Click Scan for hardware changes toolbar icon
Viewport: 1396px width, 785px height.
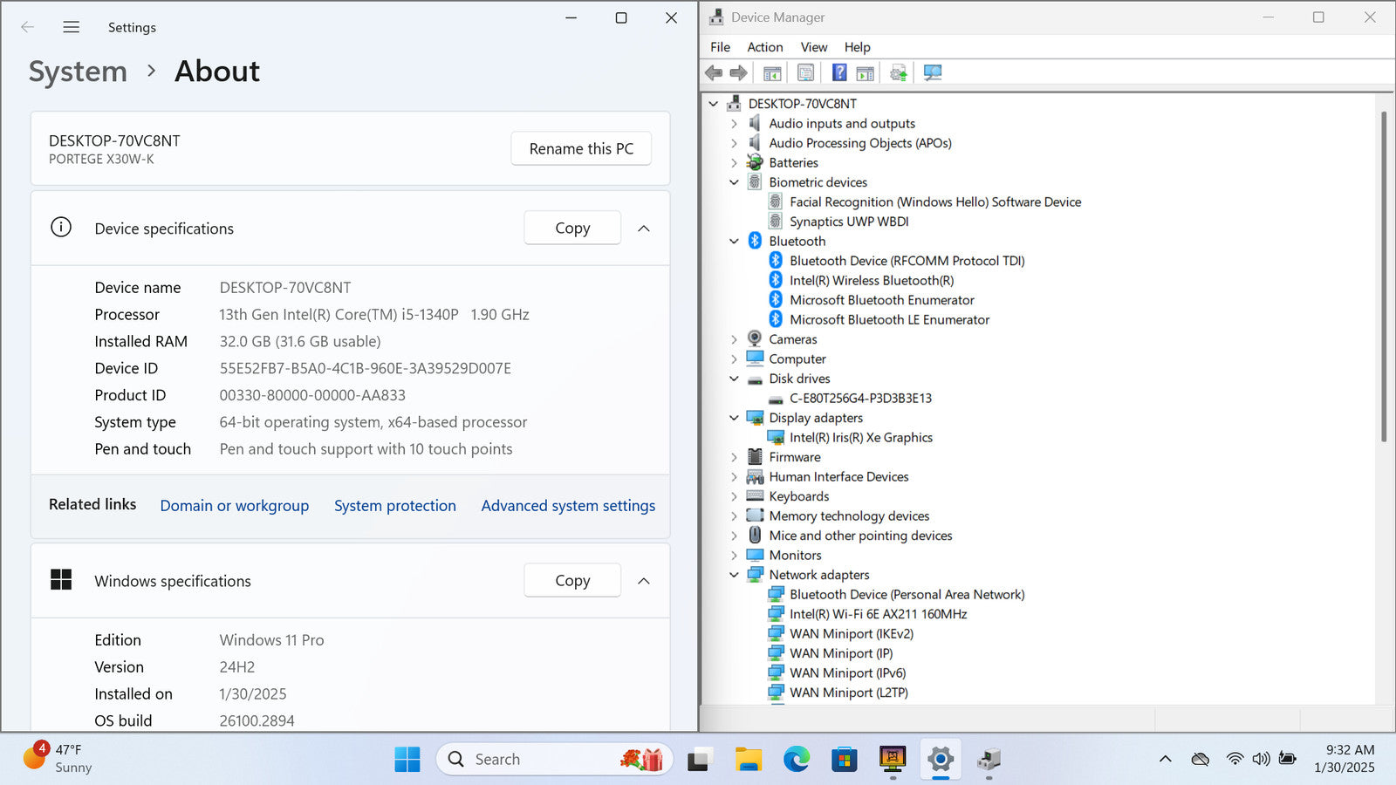pyautogui.click(x=933, y=73)
